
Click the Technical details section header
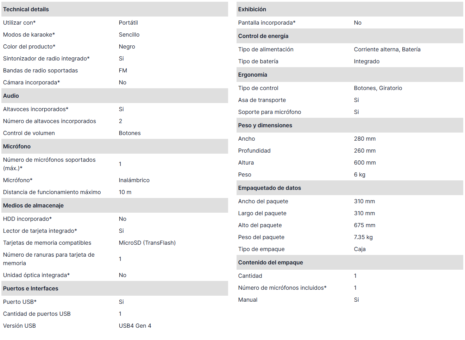tap(26, 9)
